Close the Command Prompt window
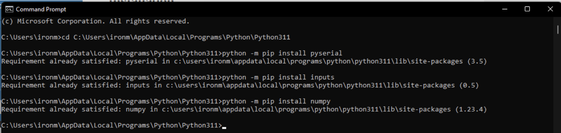The width and height of the screenshot is (561, 133). [550, 9]
